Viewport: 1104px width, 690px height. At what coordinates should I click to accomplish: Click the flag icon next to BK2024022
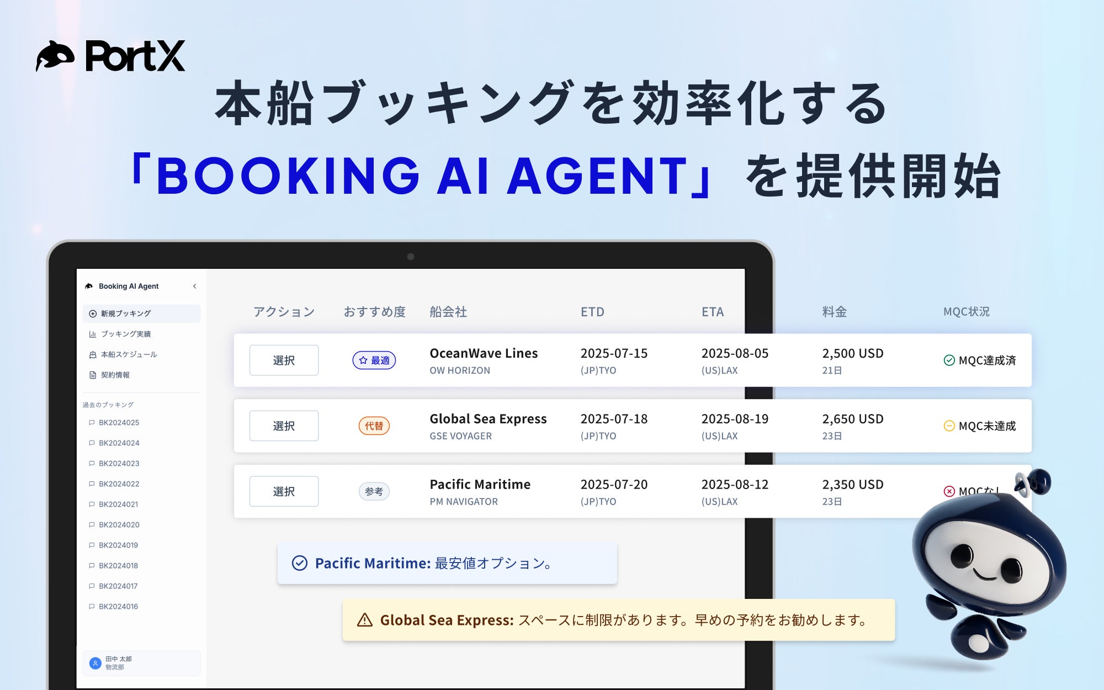[x=92, y=484]
